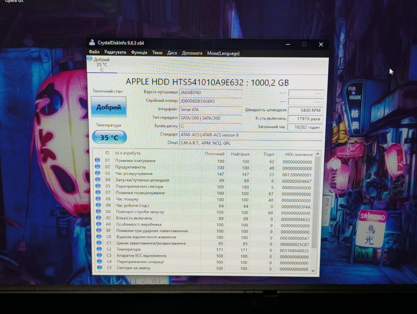Image resolution: width=417 pixels, height=314 pixels.
Task: Click the drive letter field C:
Action: tap(211, 126)
